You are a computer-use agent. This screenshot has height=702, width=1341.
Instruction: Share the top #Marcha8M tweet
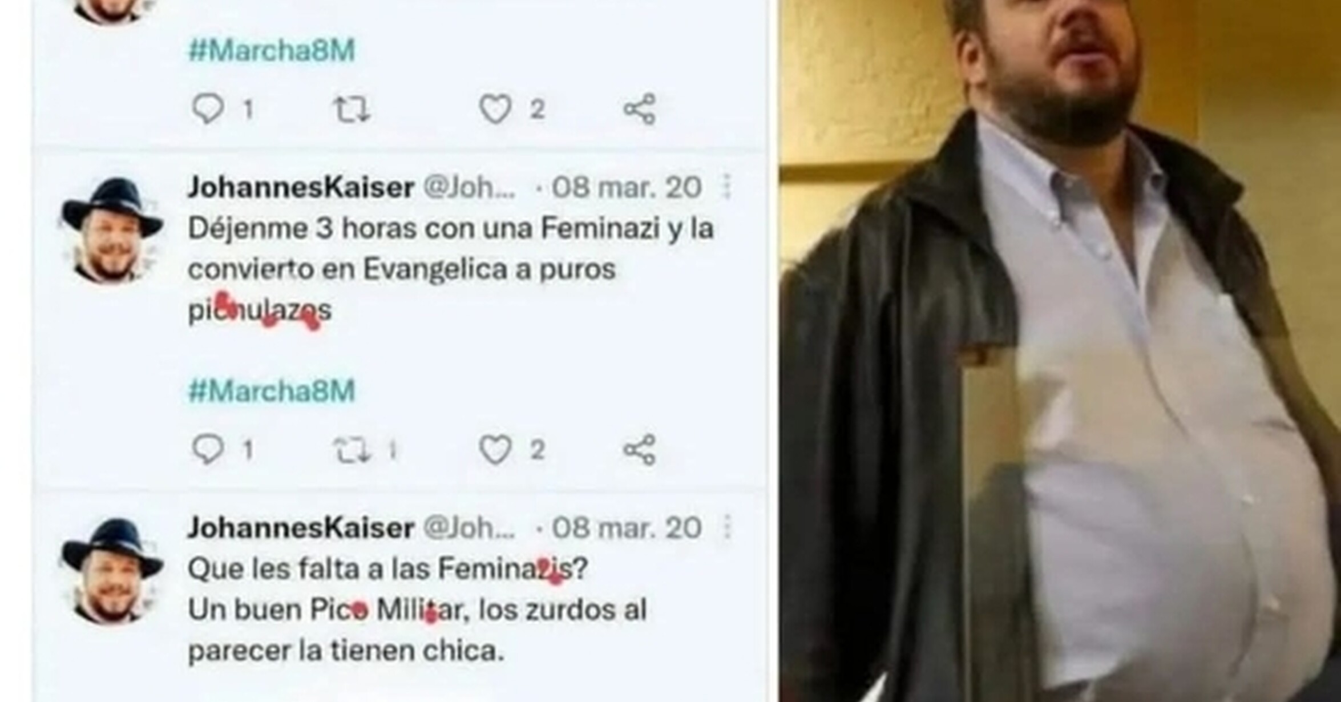(639, 108)
